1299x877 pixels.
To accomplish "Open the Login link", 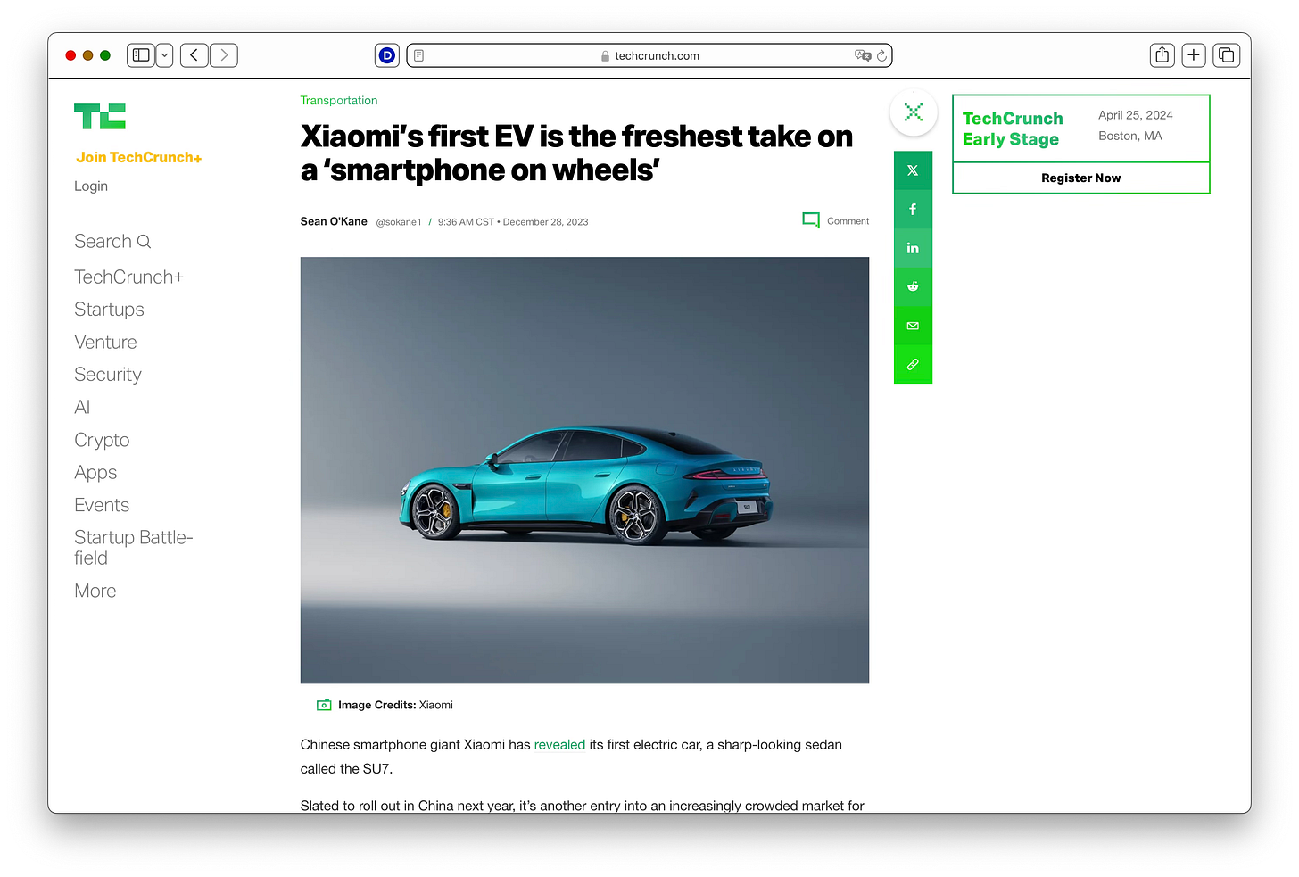I will 91,186.
